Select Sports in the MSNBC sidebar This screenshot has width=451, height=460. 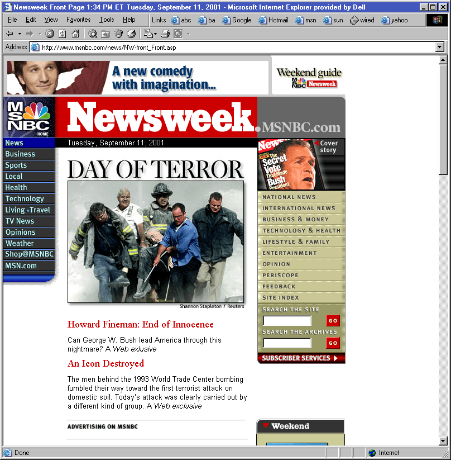(x=29, y=165)
